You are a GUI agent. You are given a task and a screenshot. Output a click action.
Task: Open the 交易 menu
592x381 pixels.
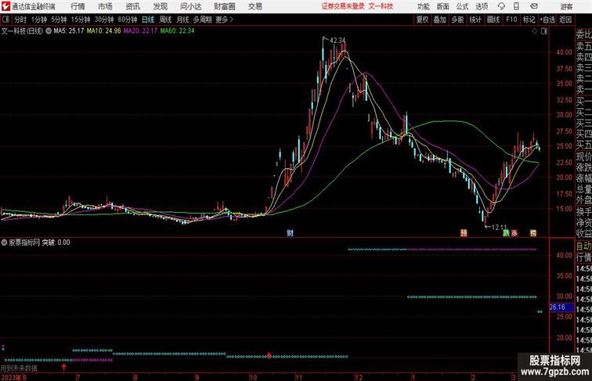click(x=255, y=6)
